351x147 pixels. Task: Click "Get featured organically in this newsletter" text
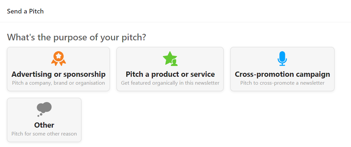click(170, 83)
